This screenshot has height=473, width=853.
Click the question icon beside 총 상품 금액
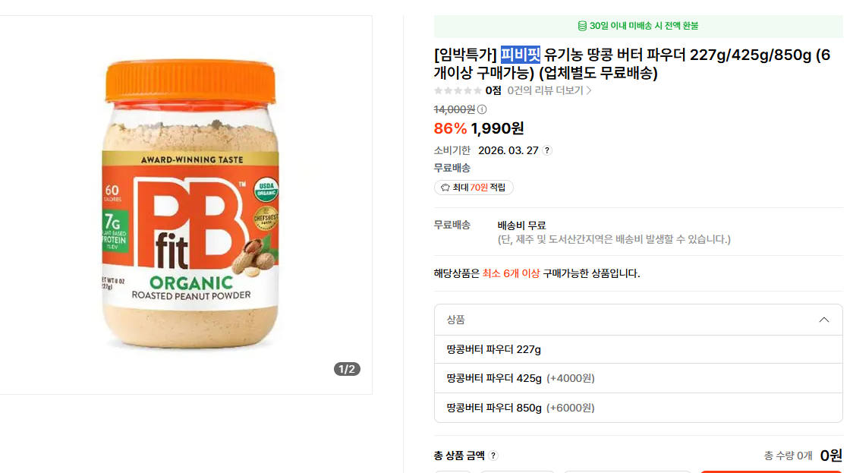(x=493, y=456)
